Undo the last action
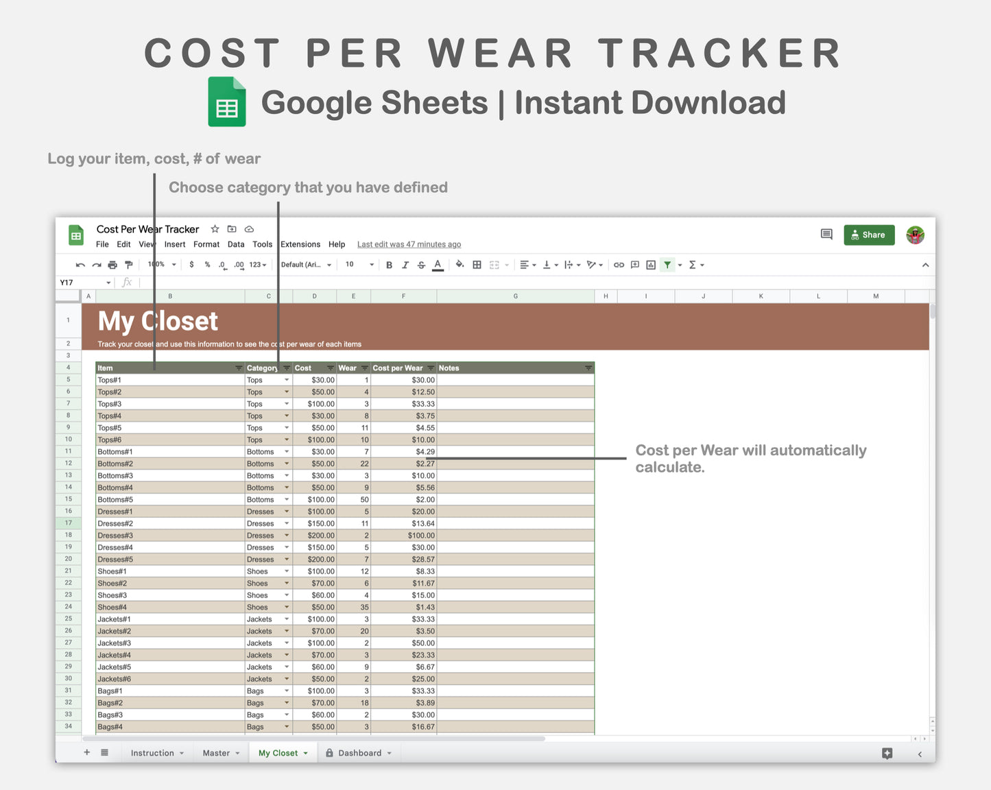Screen dimensions: 991x790 [x=79, y=265]
